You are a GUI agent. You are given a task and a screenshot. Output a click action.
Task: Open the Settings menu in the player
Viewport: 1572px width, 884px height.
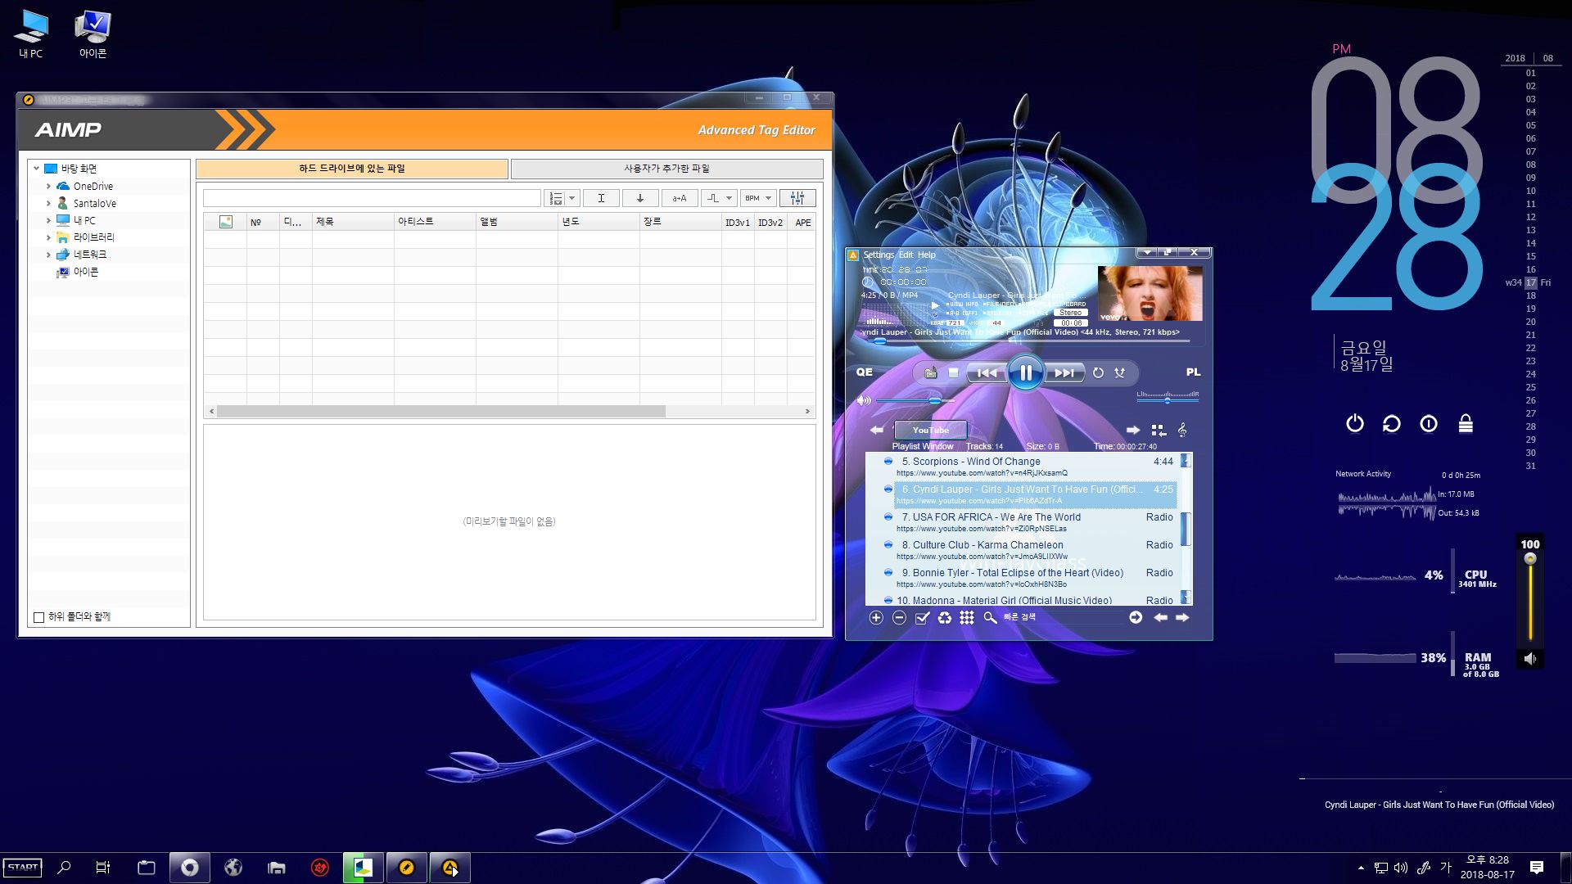coord(879,255)
